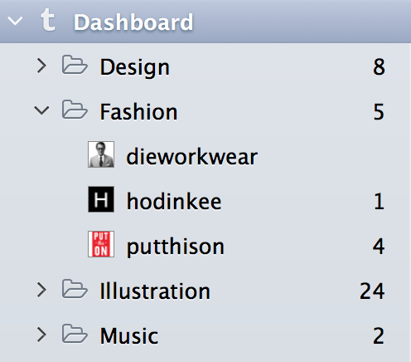411x362 pixels.
Task: Click the Tumblr logo icon in the Dashboard header
Action: (x=48, y=19)
